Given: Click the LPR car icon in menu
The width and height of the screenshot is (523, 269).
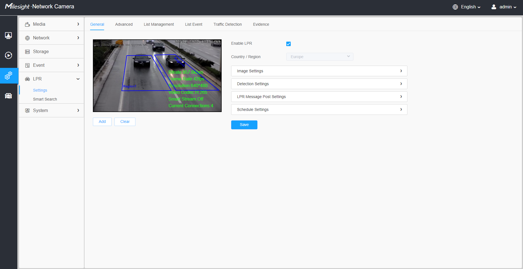Looking at the screenshot, I should coord(27,79).
